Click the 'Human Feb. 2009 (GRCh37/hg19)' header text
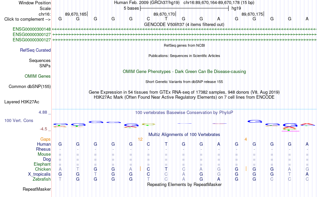 click(x=147, y=3)
